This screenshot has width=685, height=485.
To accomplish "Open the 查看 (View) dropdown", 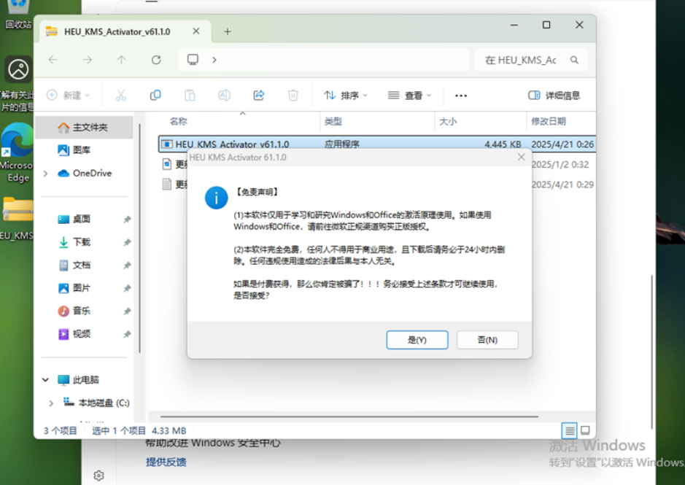I will click(x=409, y=96).
